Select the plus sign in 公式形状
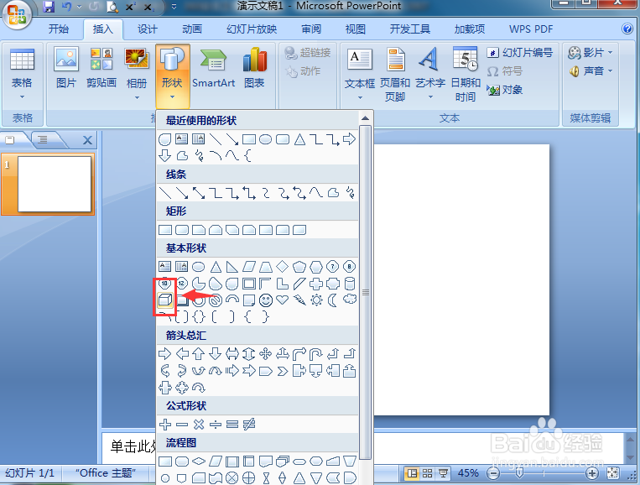The height and width of the screenshot is (485, 640). (x=165, y=425)
